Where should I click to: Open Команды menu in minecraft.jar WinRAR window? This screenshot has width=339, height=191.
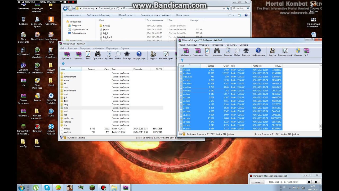pos(73,48)
